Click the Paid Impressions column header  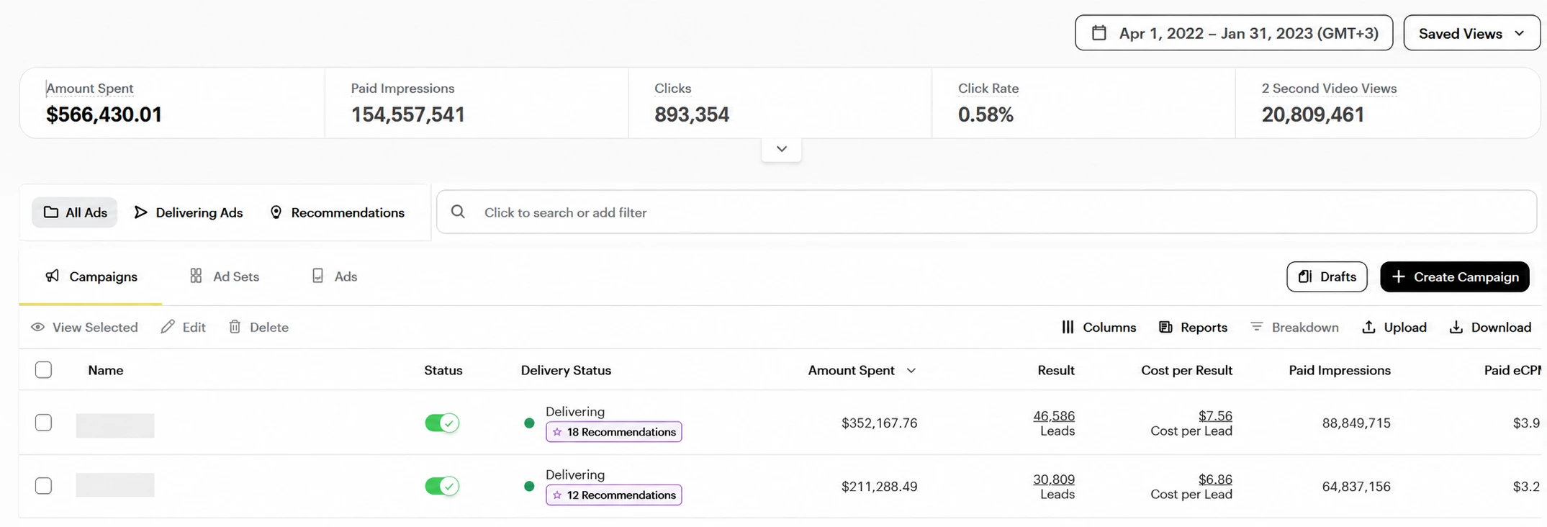coord(1340,370)
